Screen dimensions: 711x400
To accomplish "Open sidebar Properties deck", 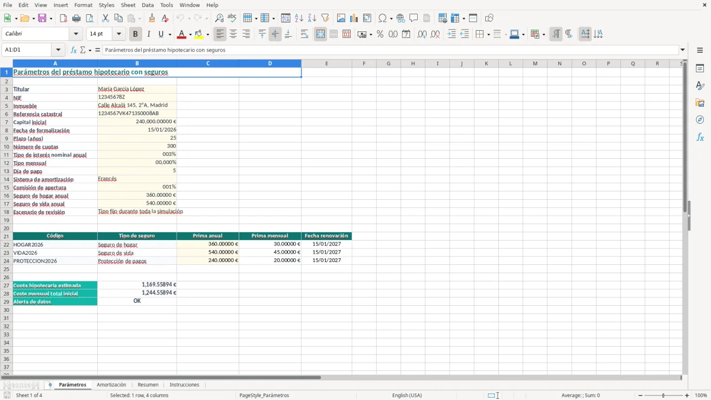I will (700, 69).
